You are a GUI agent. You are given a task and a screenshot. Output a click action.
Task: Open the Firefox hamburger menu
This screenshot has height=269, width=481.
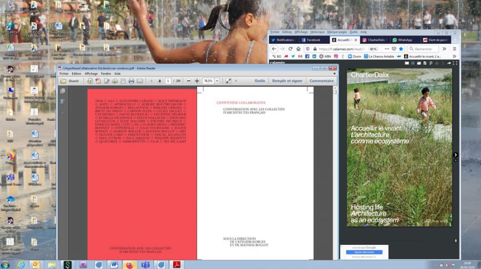tap(455, 49)
